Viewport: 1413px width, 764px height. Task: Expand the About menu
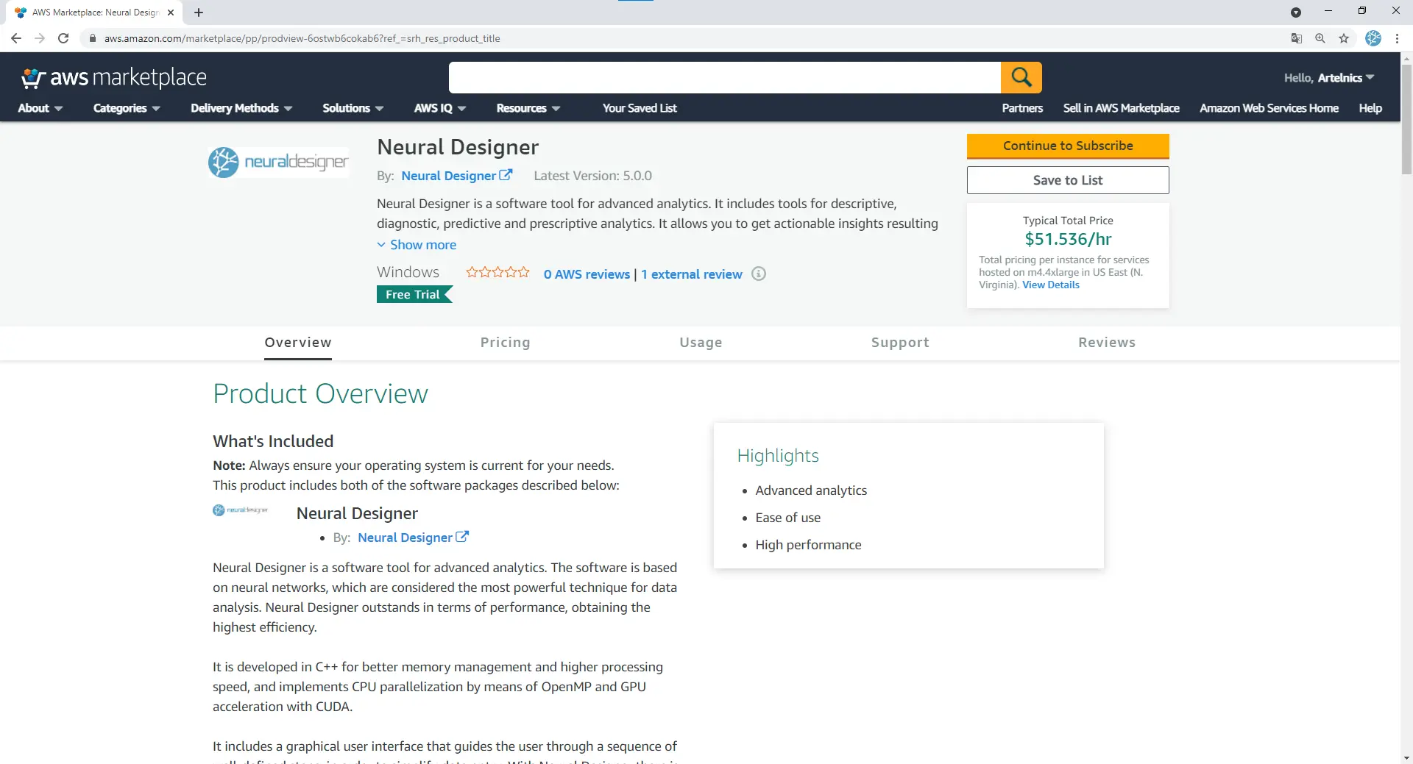(40, 108)
